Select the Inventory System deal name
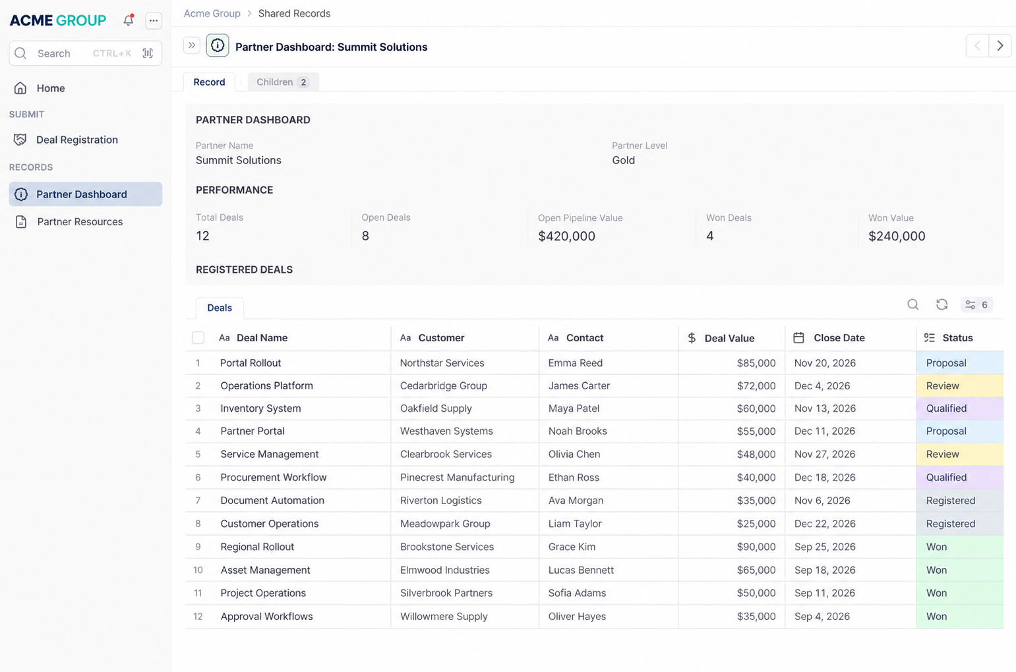The height and width of the screenshot is (672, 1016). pos(260,408)
